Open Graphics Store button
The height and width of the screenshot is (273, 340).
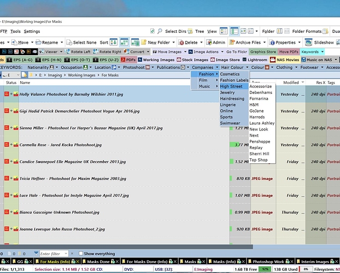(263, 51)
